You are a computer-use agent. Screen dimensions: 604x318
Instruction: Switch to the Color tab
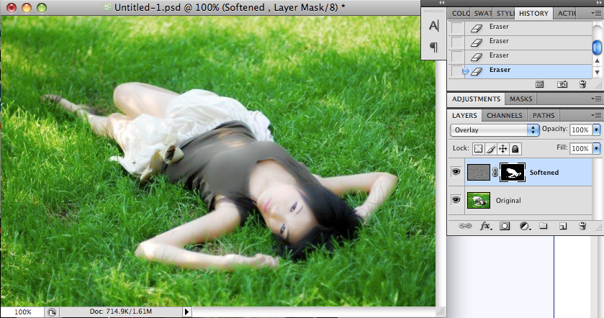tap(459, 14)
